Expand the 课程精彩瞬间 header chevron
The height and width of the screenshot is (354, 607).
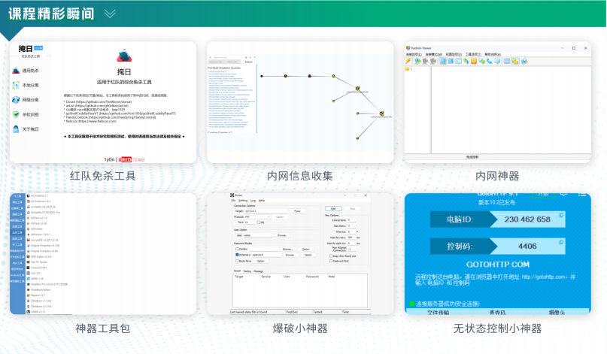click(110, 14)
